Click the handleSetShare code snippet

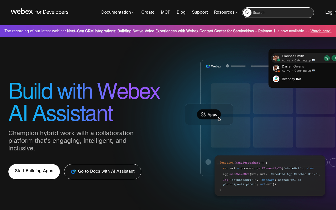coord(270,176)
